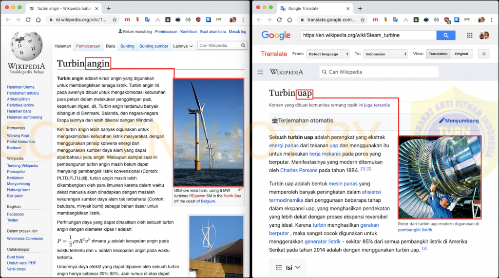Open the From language dropdown

coord(328,54)
